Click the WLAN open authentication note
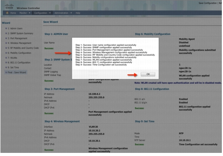The width and height of the screenshot is (223, 156). 178,83
